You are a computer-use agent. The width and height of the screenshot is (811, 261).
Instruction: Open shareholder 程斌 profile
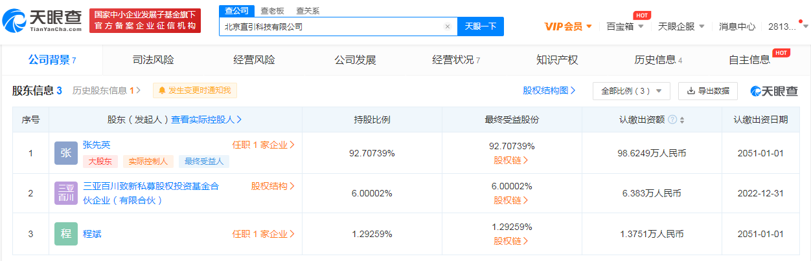coord(92,234)
